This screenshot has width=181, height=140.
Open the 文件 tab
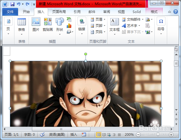[10, 12]
